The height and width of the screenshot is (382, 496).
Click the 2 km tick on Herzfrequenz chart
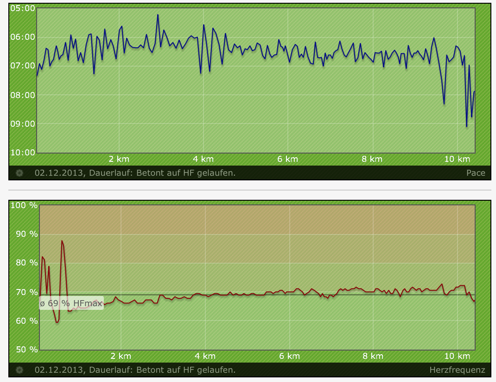[x=121, y=356]
